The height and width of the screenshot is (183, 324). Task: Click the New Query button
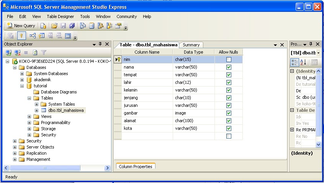21,26
